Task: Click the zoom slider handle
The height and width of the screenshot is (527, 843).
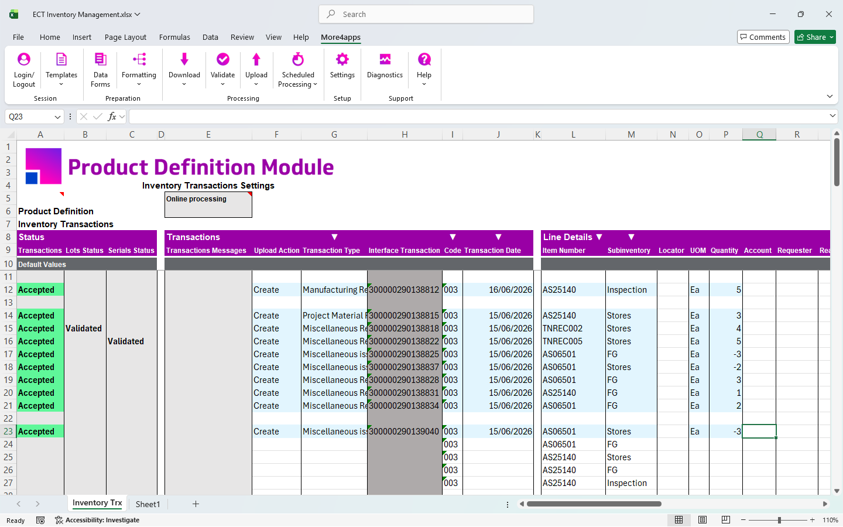Action: coord(779,520)
